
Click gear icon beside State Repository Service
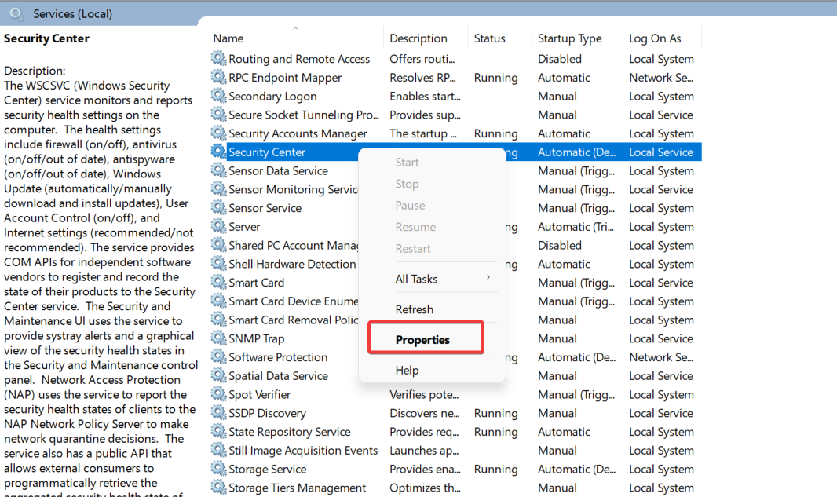click(x=218, y=431)
